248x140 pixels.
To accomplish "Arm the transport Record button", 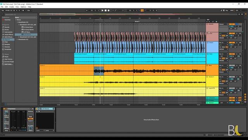I will (x=108, y=10).
